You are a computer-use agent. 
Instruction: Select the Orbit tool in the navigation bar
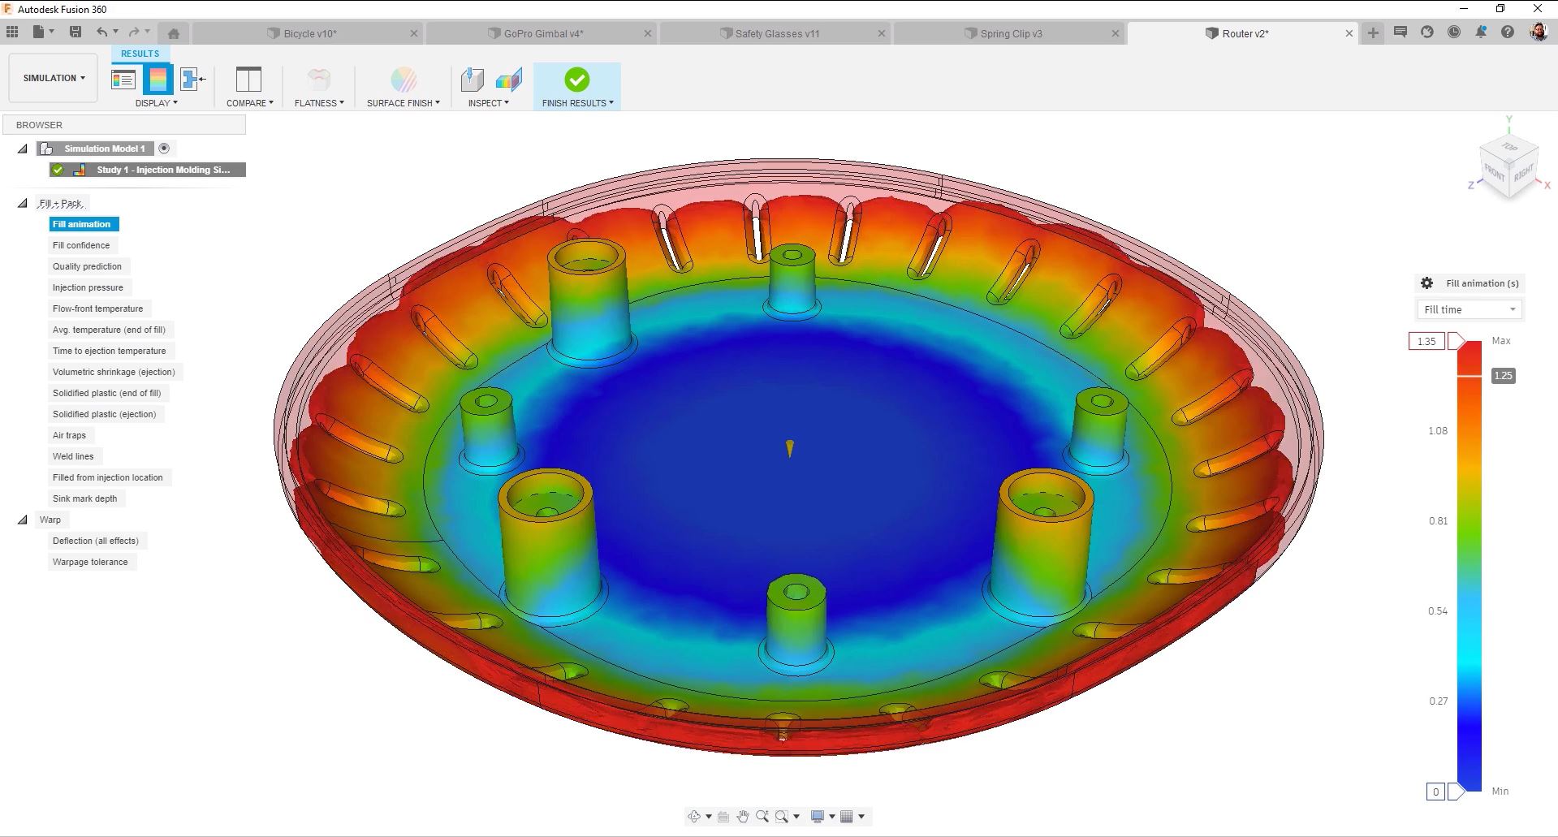point(694,816)
